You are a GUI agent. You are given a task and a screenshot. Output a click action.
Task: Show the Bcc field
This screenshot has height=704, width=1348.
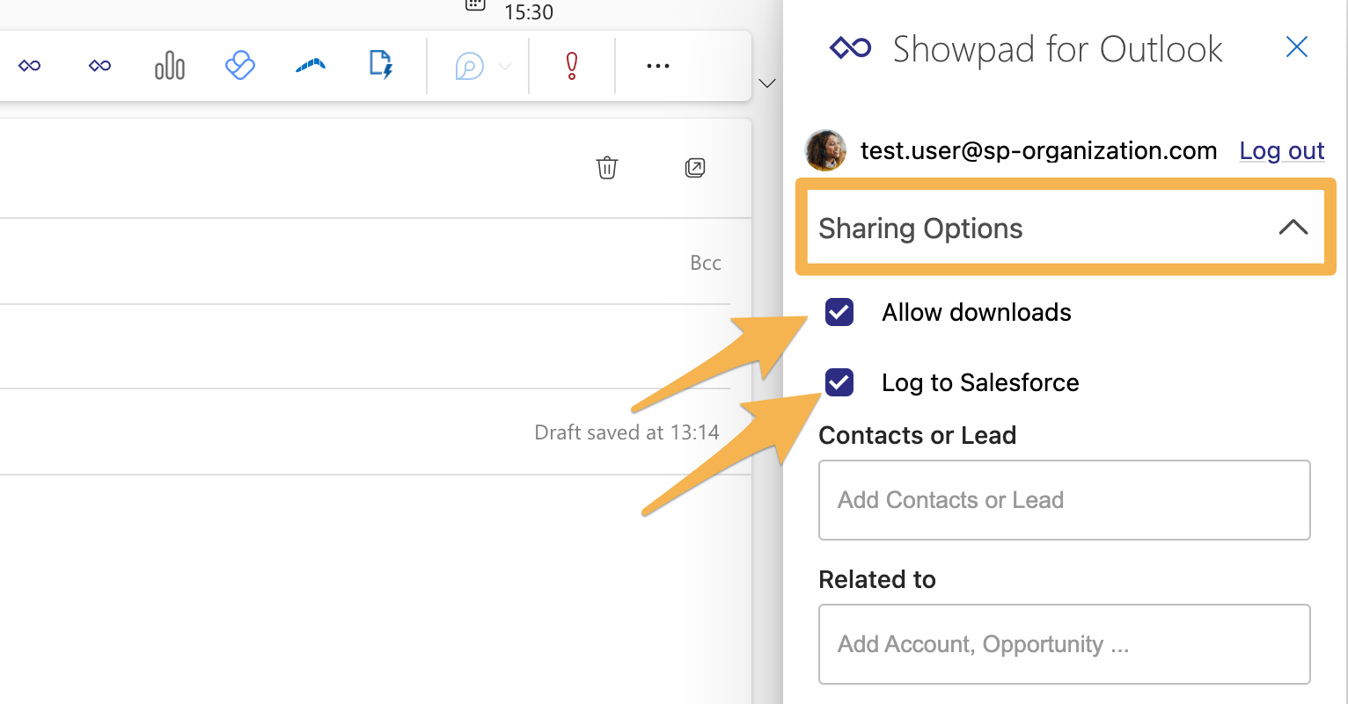pyautogui.click(x=706, y=263)
